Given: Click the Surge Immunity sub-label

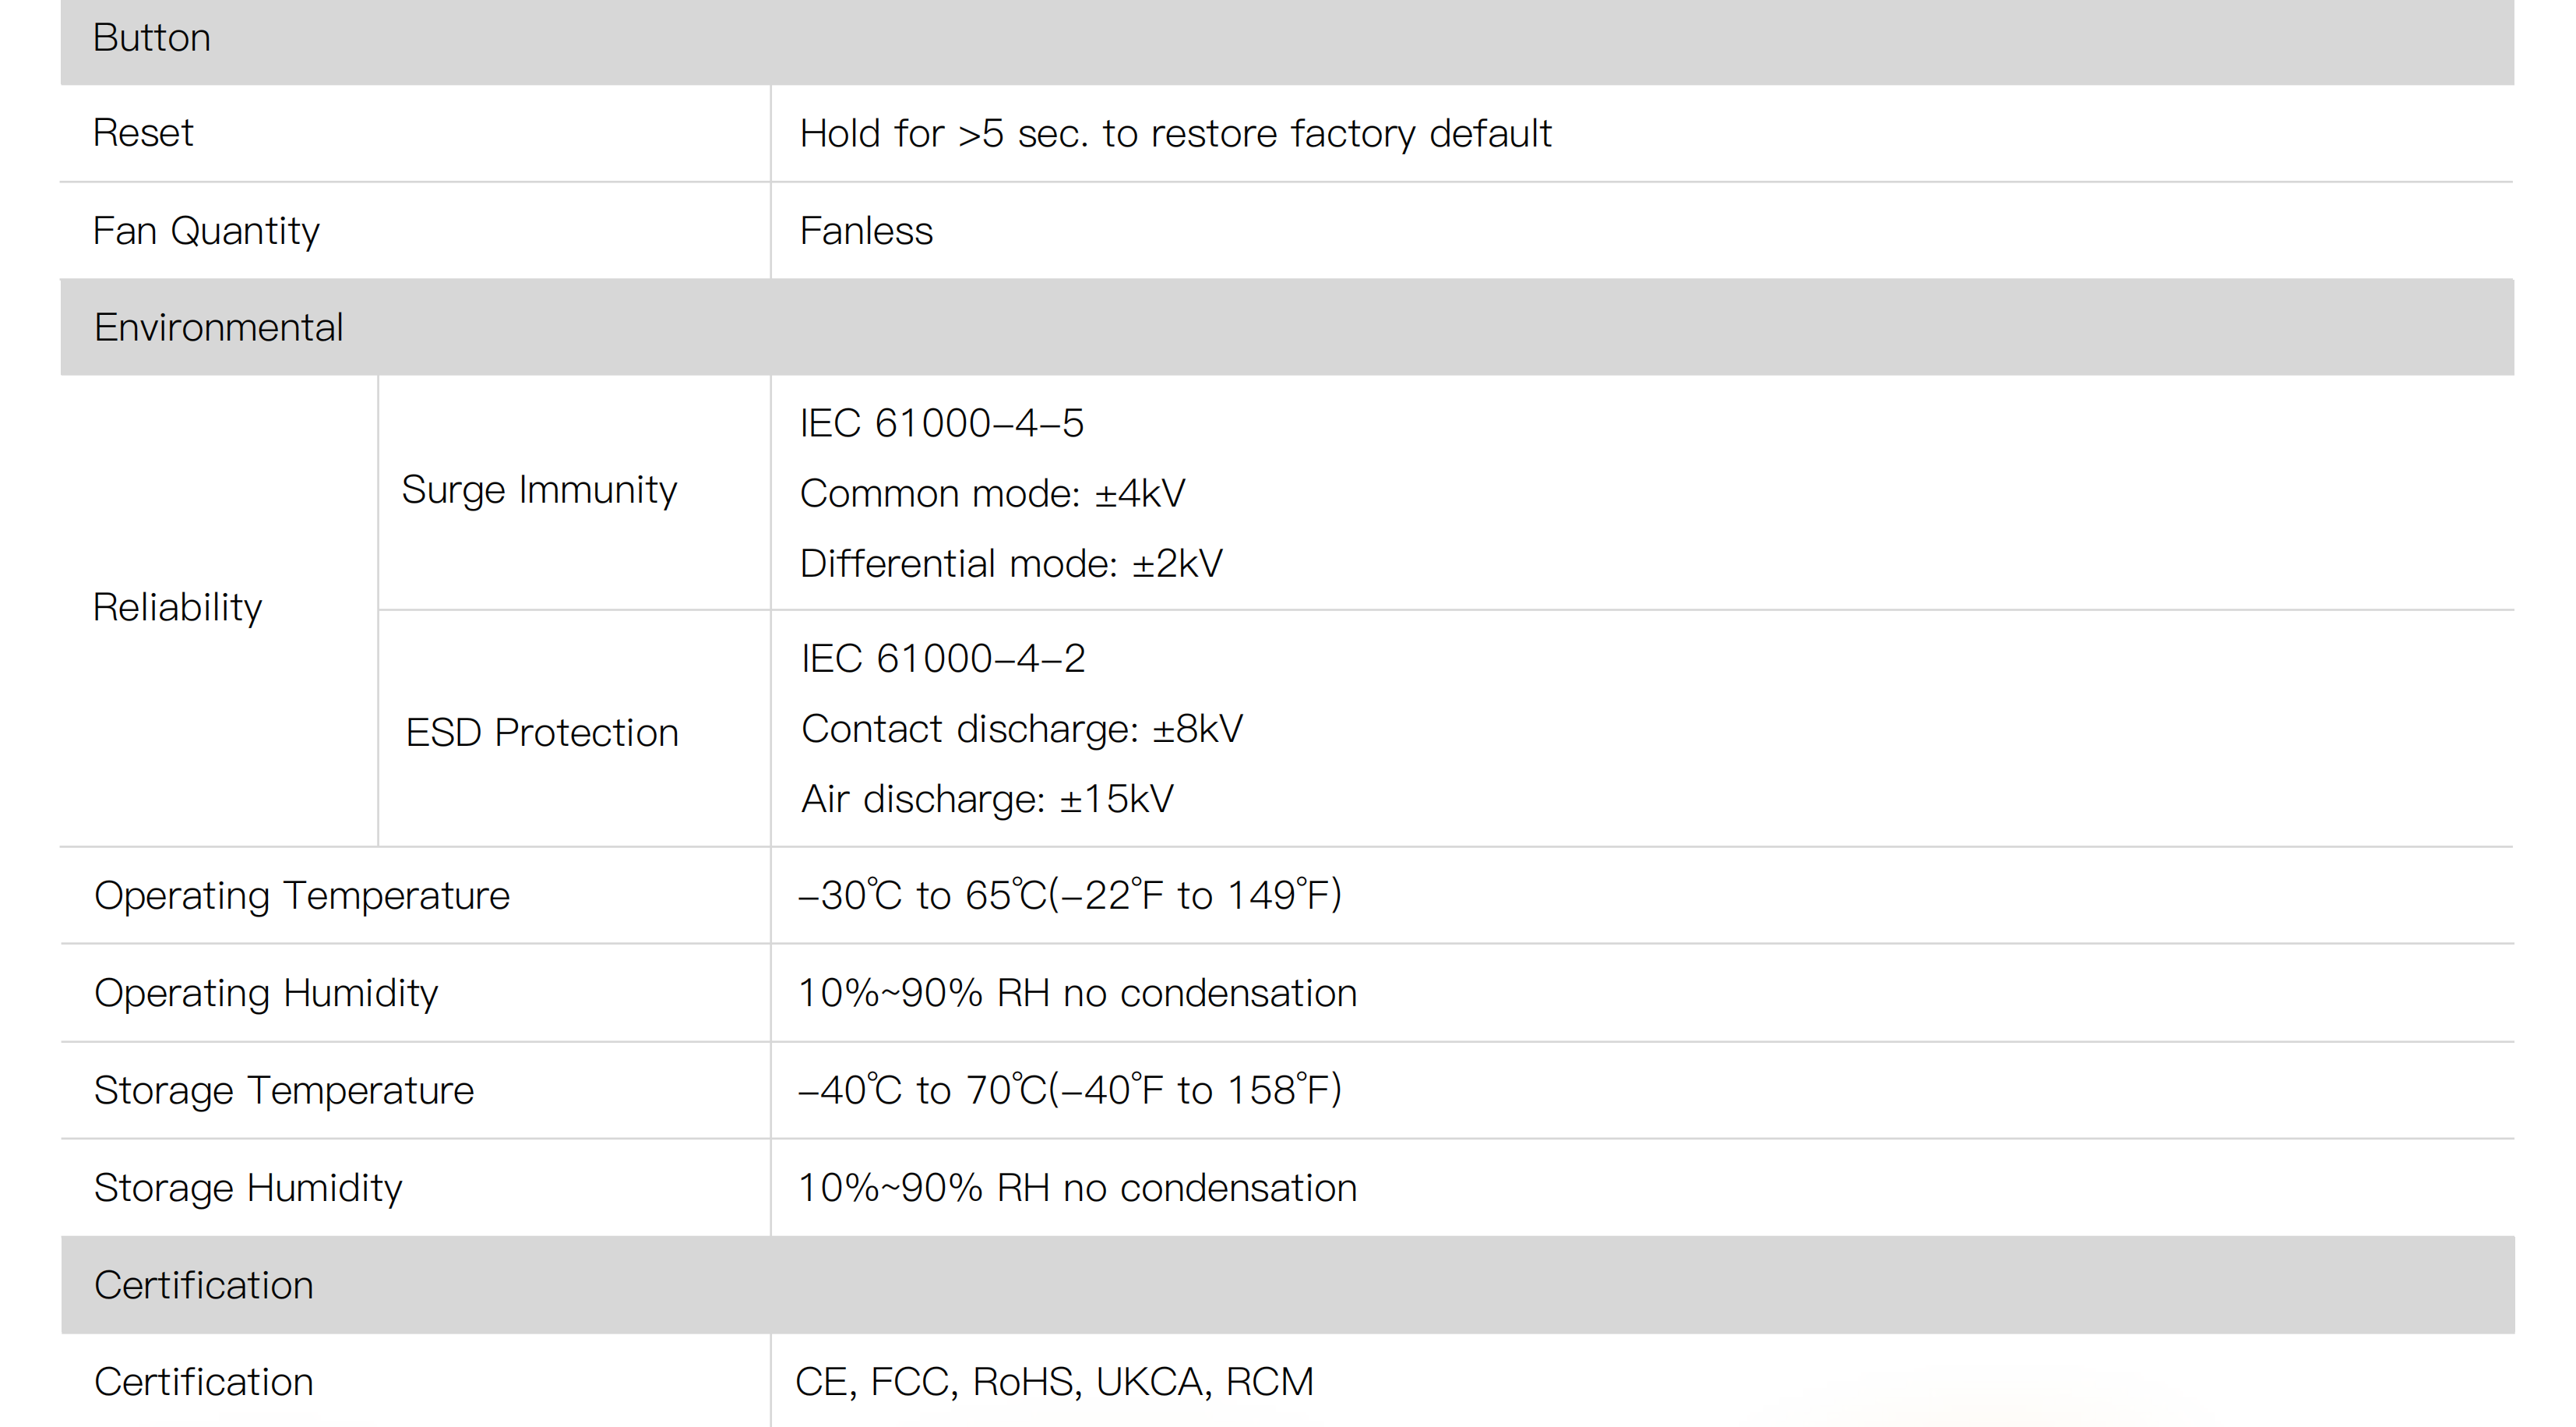Looking at the screenshot, I should coord(539,490).
